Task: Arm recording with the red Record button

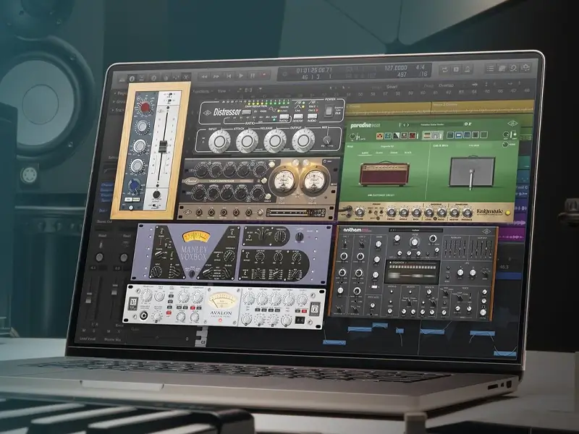Action: [264, 75]
